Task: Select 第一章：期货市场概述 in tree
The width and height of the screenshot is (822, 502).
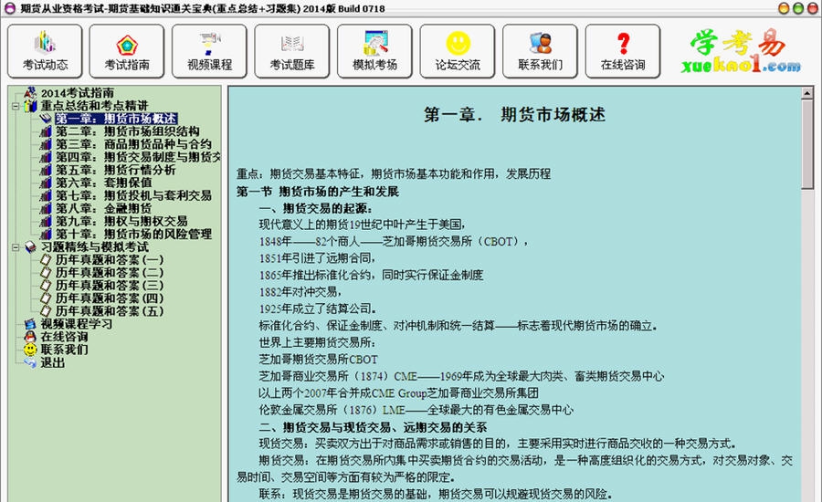Action: (x=116, y=119)
